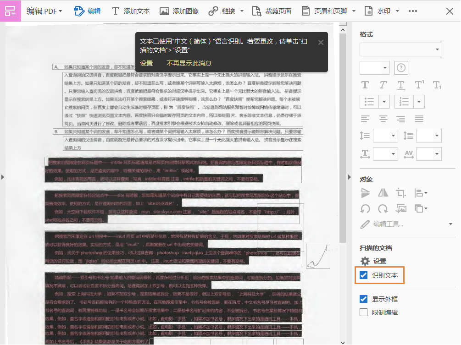
Task: Justify text alignment
Action: click(x=419, y=119)
